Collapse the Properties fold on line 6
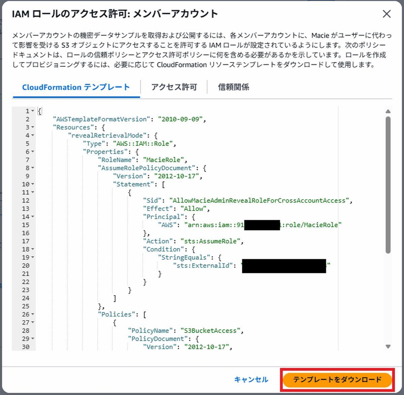The image size is (404, 395). point(33,152)
